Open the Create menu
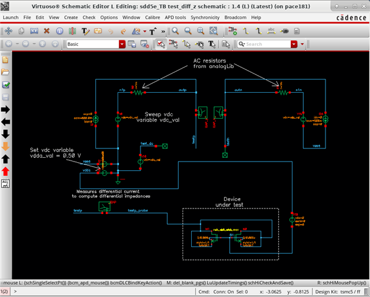The width and height of the screenshot is (370, 297). (71, 17)
